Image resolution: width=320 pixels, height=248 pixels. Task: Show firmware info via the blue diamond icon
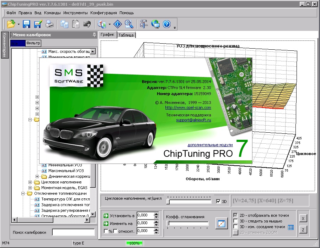pos(118,24)
